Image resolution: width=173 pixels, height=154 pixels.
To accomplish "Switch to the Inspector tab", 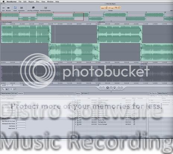I will coord(21,93).
